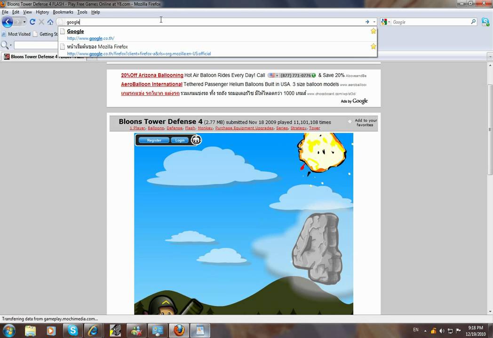Open the 'Purchase Equipment Upgrades' tag link
493x338 pixels.
(244, 128)
